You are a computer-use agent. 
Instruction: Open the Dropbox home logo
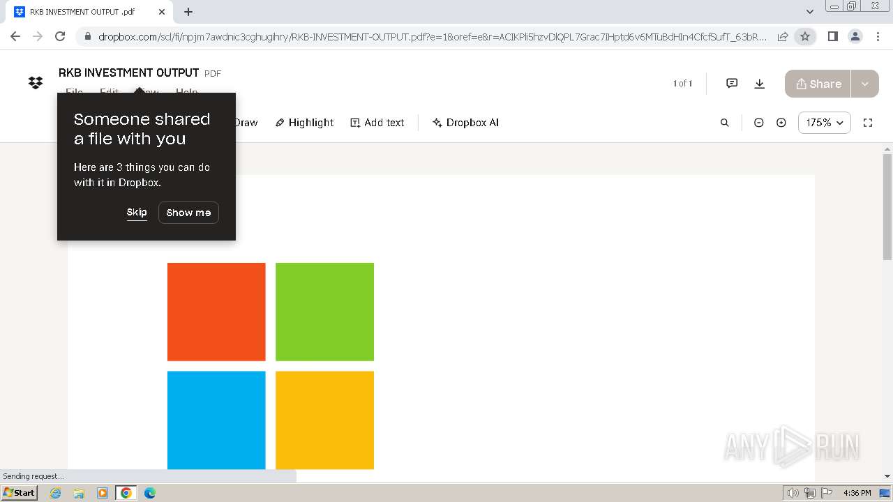click(x=36, y=83)
